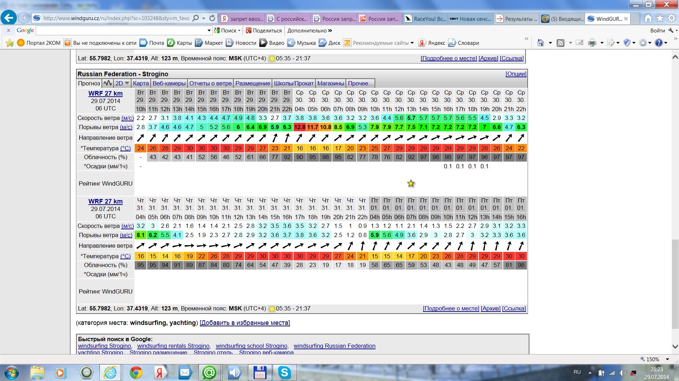Open the graph view icon next to Прогноз
This screenshot has height=381, width=679.
click(108, 83)
